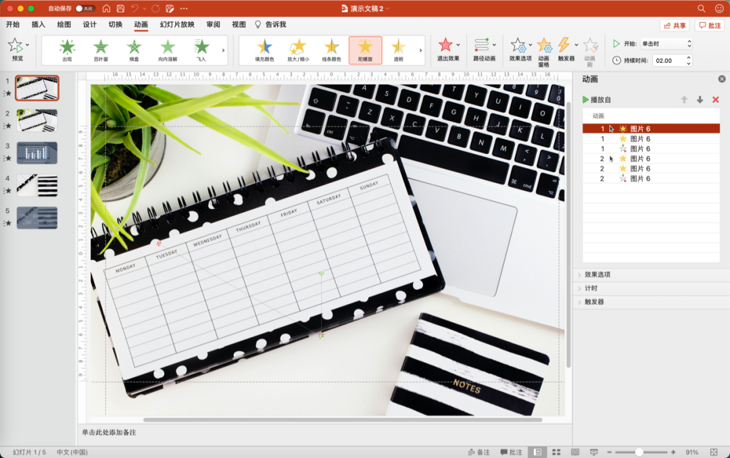Open the 开始 ribbon tab

(13, 25)
